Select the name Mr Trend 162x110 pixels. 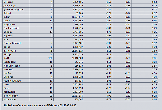pyautogui.click(x=8, y=2)
